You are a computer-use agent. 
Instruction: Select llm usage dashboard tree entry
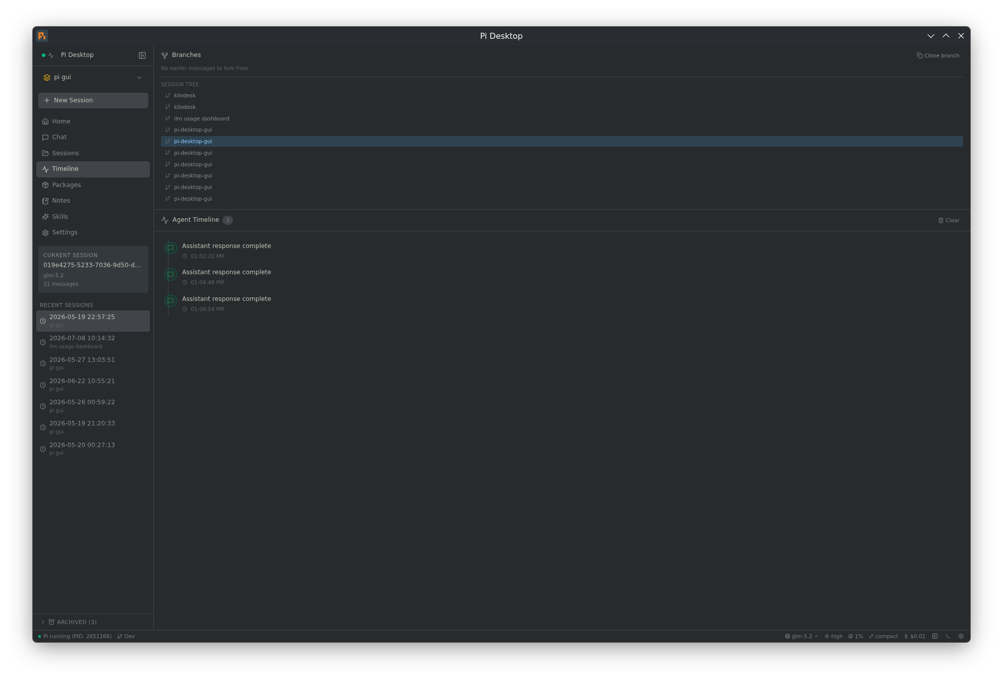pos(562,118)
